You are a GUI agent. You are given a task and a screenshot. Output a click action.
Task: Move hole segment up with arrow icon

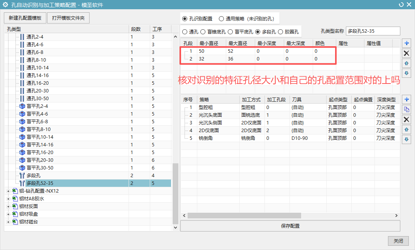[407, 63]
